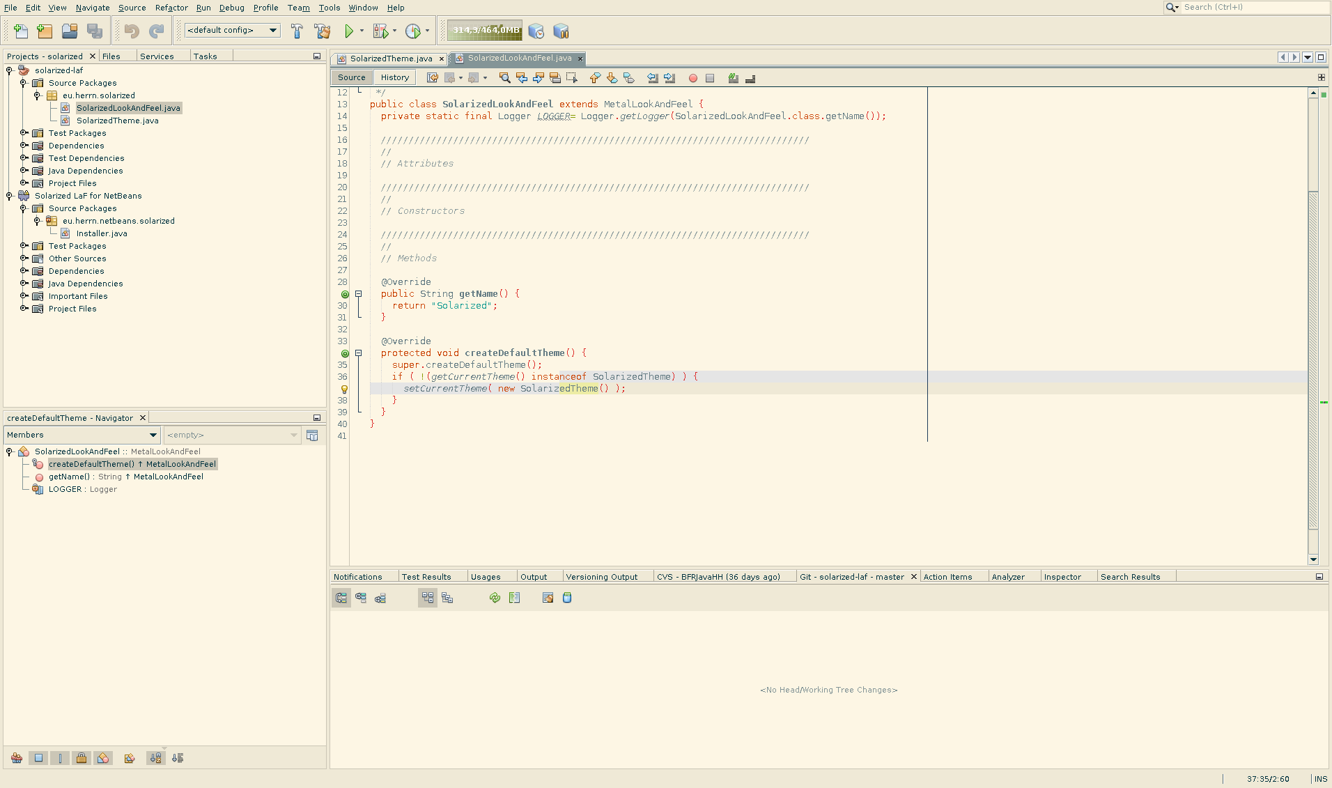Switch to the SolarizedTheme.java editor tab

pos(390,59)
